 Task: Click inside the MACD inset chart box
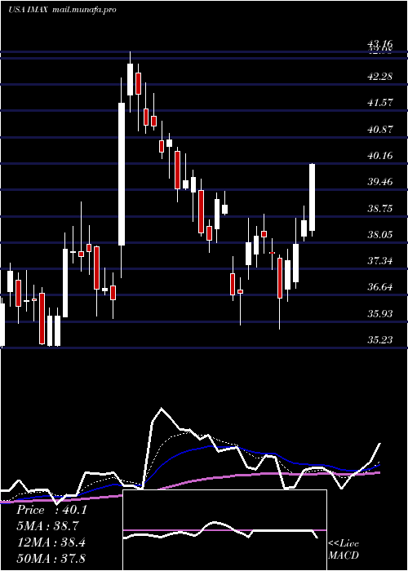pyautogui.click(x=224, y=530)
